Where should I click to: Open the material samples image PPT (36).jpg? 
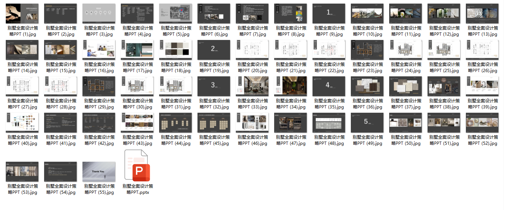coord(367,86)
